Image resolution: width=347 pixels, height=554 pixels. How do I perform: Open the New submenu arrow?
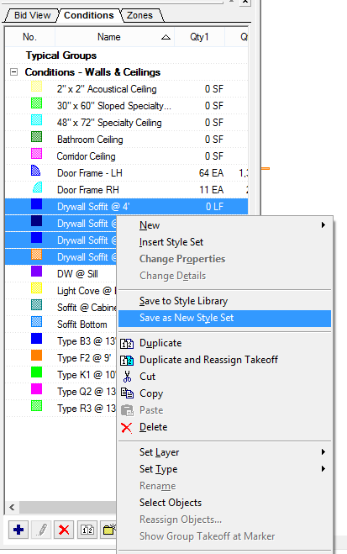323,225
